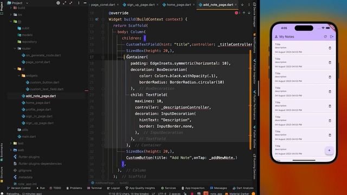The height and width of the screenshot is (195, 347).
Task: Open App Inspection tool window
Action: (193, 188)
